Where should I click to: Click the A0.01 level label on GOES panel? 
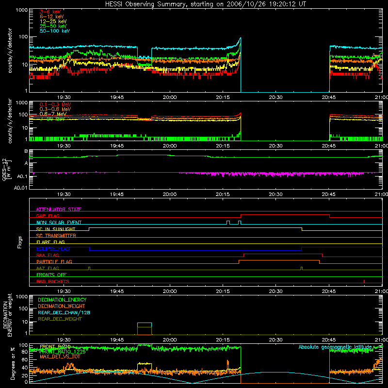pyautogui.click(x=21, y=188)
